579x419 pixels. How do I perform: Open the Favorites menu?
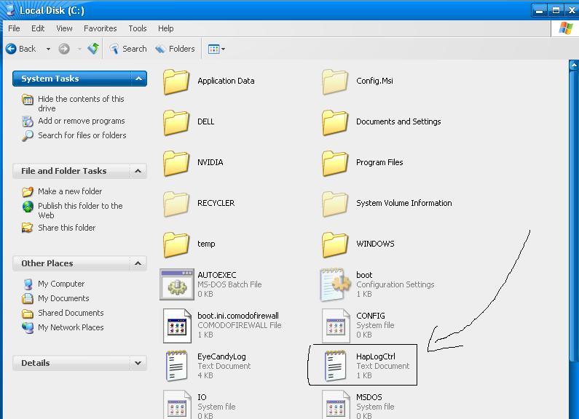click(100, 28)
